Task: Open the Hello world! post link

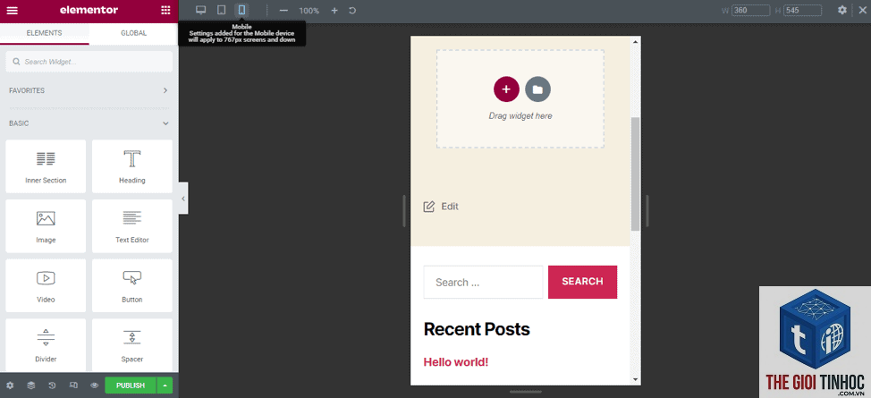Action: (x=456, y=362)
